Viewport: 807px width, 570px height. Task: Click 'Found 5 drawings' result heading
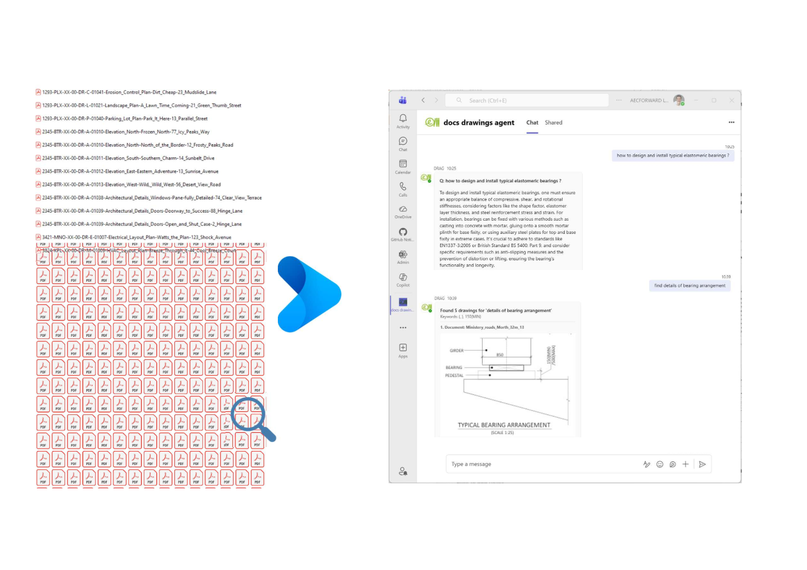tap(495, 310)
